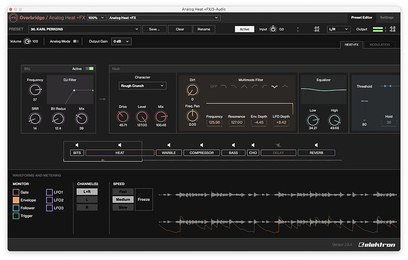Click the Overbridge FX logo icon
The image size is (408, 260).
click(x=14, y=18)
